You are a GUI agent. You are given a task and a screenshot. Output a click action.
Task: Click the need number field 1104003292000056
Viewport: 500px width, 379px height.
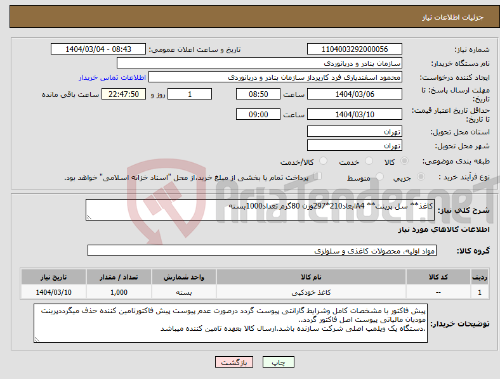pyautogui.click(x=355, y=49)
